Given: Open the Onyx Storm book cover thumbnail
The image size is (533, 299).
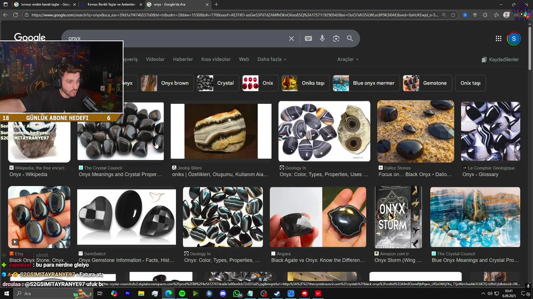Looking at the screenshot, I should 398,217.
